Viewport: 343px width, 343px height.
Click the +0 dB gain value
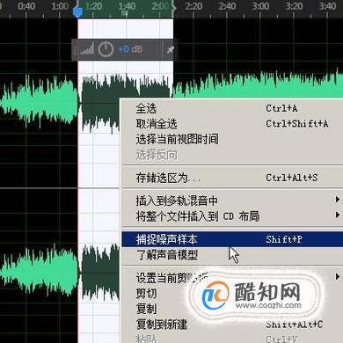[130, 49]
